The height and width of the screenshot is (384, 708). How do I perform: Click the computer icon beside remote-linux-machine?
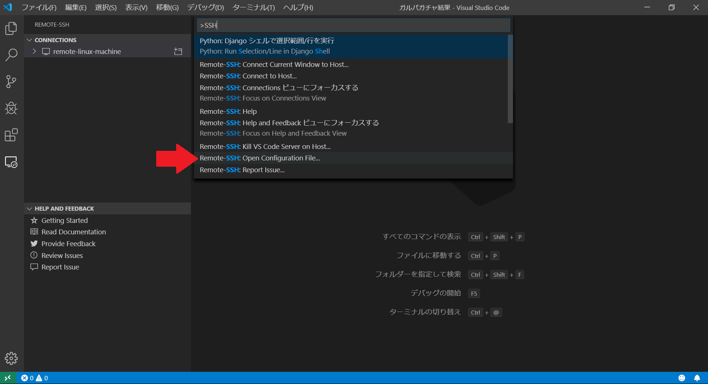click(46, 51)
